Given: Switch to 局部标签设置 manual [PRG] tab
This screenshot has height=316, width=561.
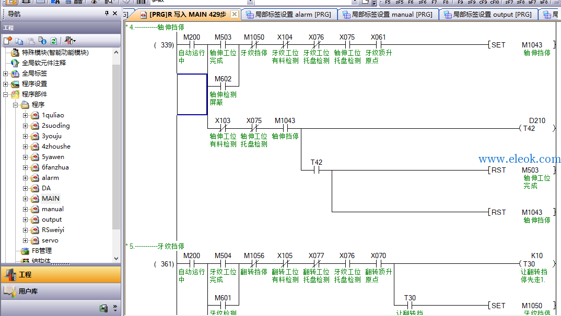Looking at the screenshot, I should pos(388,15).
